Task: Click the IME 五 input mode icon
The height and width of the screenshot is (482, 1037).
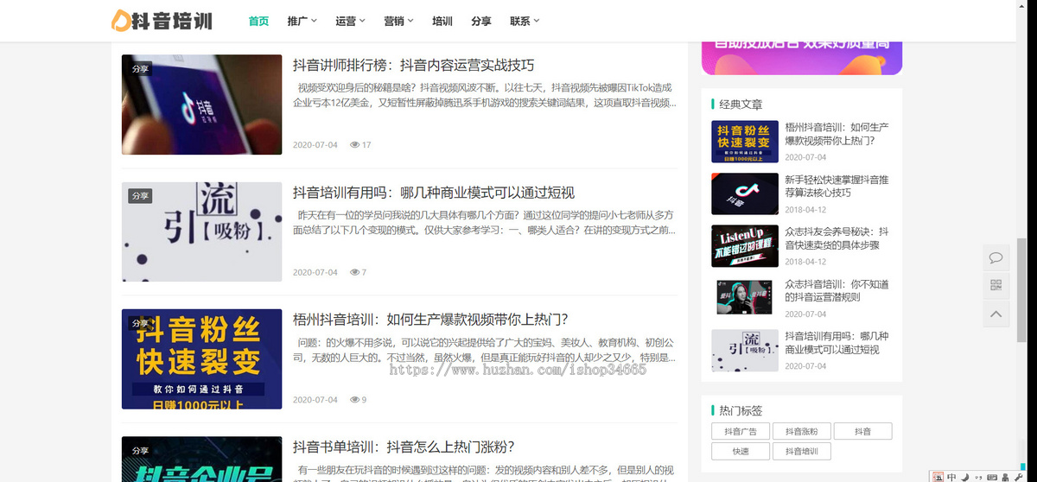Action: (x=938, y=476)
